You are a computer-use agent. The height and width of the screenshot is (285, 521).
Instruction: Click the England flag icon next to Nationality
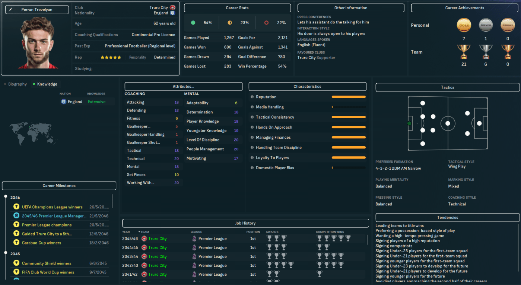172,13
